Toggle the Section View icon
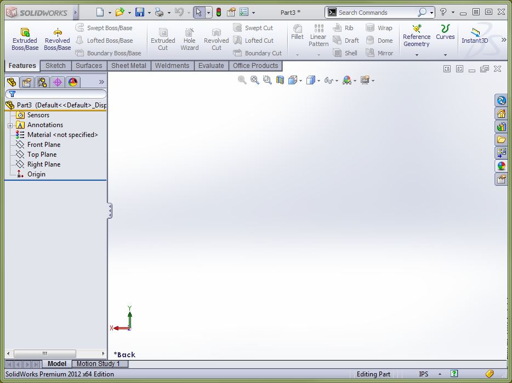512x383 pixels. pos(280,80)
